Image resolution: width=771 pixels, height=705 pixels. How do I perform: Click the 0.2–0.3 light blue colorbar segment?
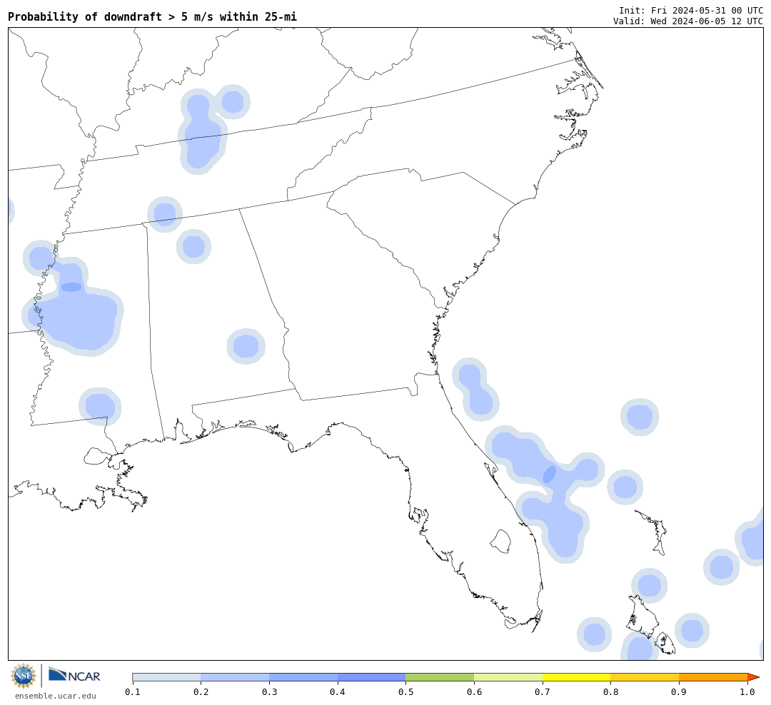(235, 677)
